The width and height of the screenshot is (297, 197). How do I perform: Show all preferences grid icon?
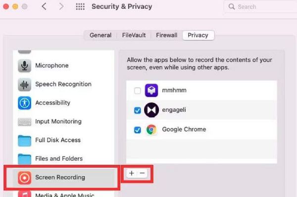point(80,6)
